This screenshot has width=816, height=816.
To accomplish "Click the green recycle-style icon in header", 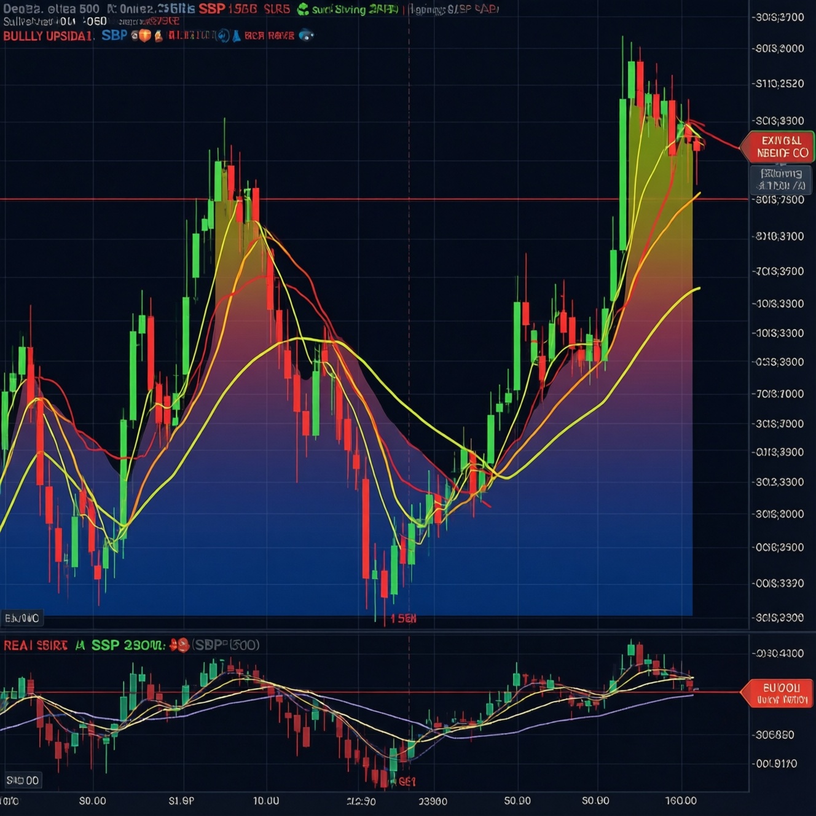I will (x=303, y=9).
